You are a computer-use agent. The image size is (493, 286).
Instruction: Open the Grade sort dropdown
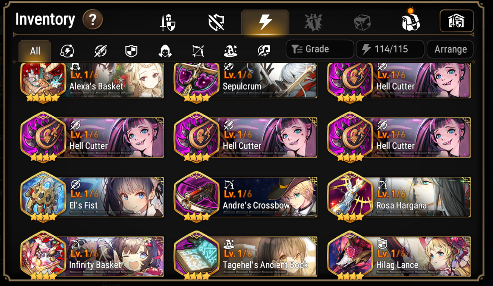(x=320, y=49)
